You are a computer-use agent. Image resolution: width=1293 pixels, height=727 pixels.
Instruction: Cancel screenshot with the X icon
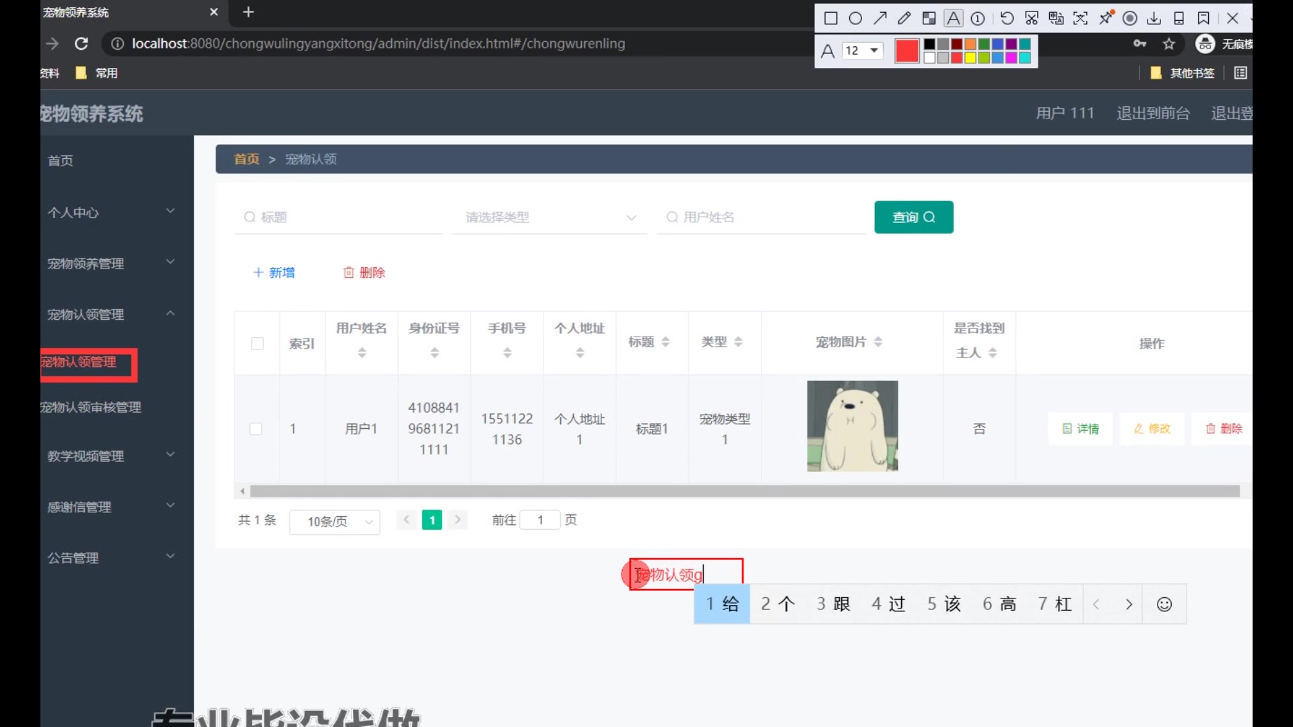tap(1232, 18)
